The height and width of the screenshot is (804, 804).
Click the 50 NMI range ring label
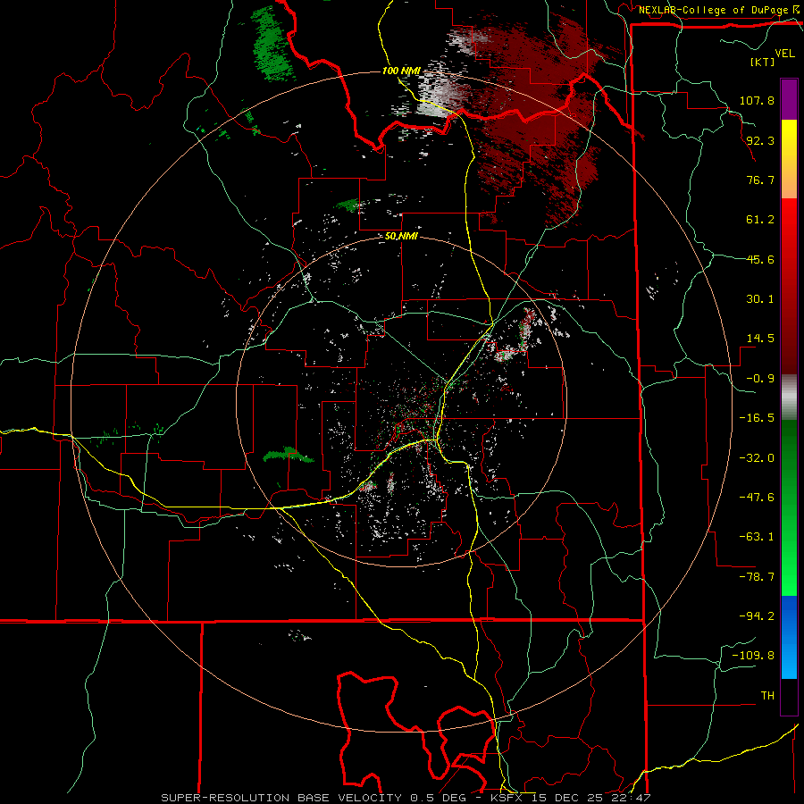(401, 237)
